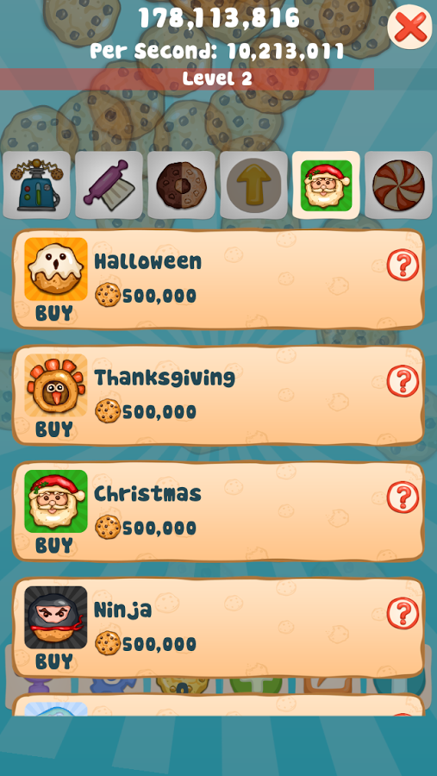The width and height of the screenshot is (437, 776).
Task: Click the Thanksgiving turkey cookie icon
Action: (x=56, y=385)
